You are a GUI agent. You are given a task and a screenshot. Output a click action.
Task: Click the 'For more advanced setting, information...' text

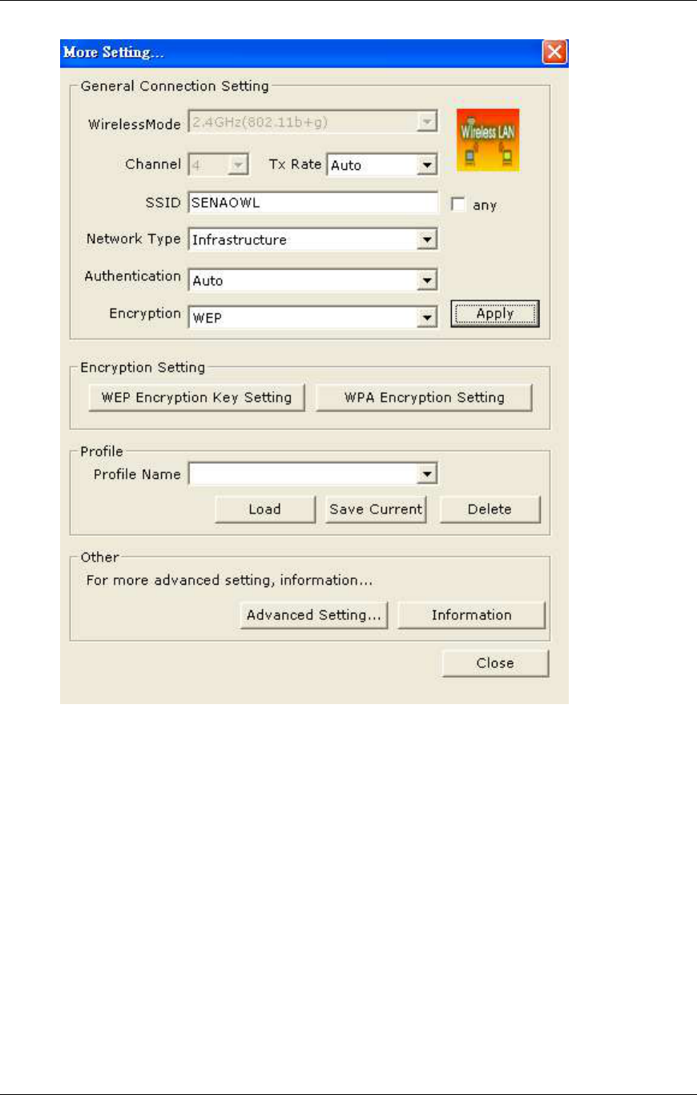point(230,580)
